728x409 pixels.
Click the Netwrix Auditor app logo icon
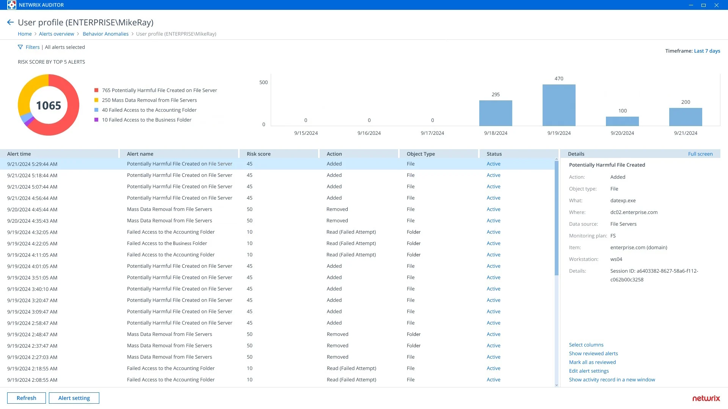tap(12, 5)
